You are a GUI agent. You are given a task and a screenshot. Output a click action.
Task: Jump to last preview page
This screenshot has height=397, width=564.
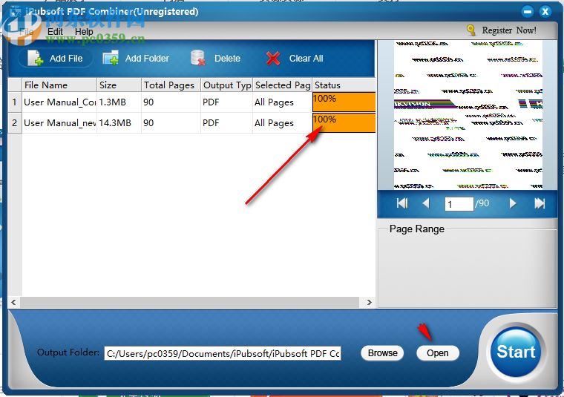click(x=540, y=203)
